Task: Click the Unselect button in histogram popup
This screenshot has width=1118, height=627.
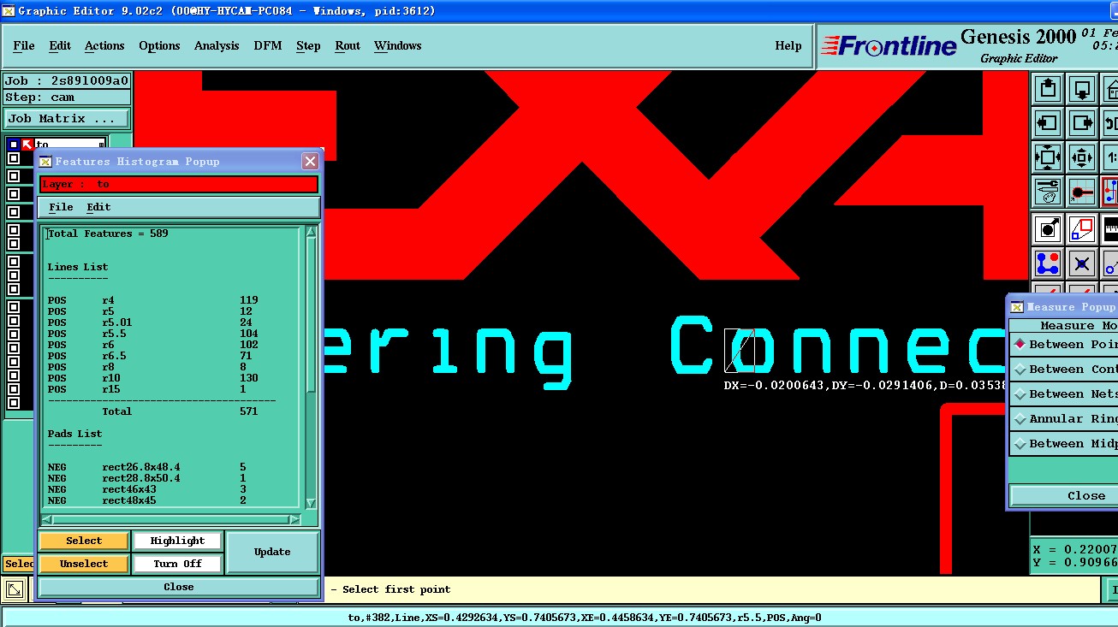Action: [84, 564]
